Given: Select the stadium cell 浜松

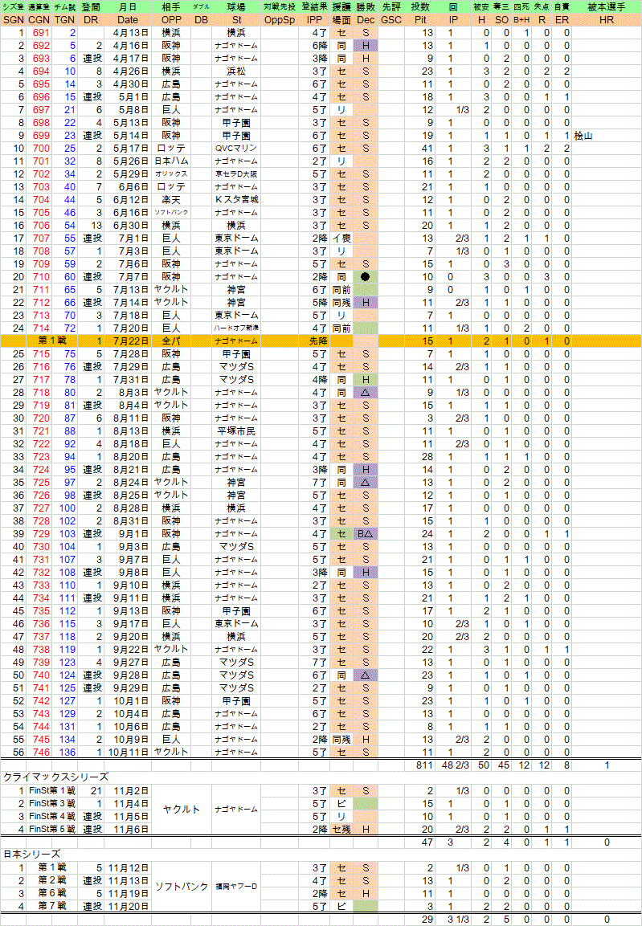Looking at the screenshot, I should tap(236, 71).
